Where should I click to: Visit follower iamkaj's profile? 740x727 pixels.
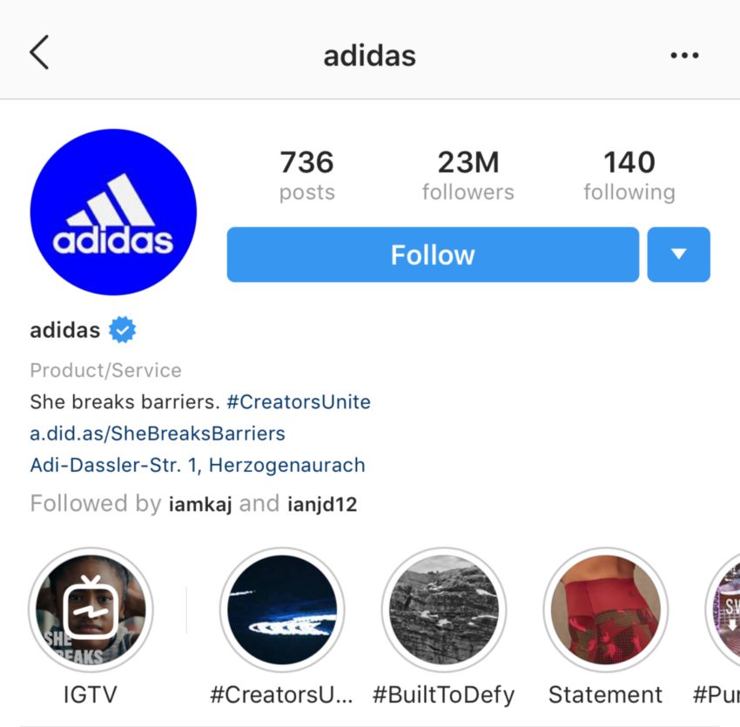[x=199, y=504]
